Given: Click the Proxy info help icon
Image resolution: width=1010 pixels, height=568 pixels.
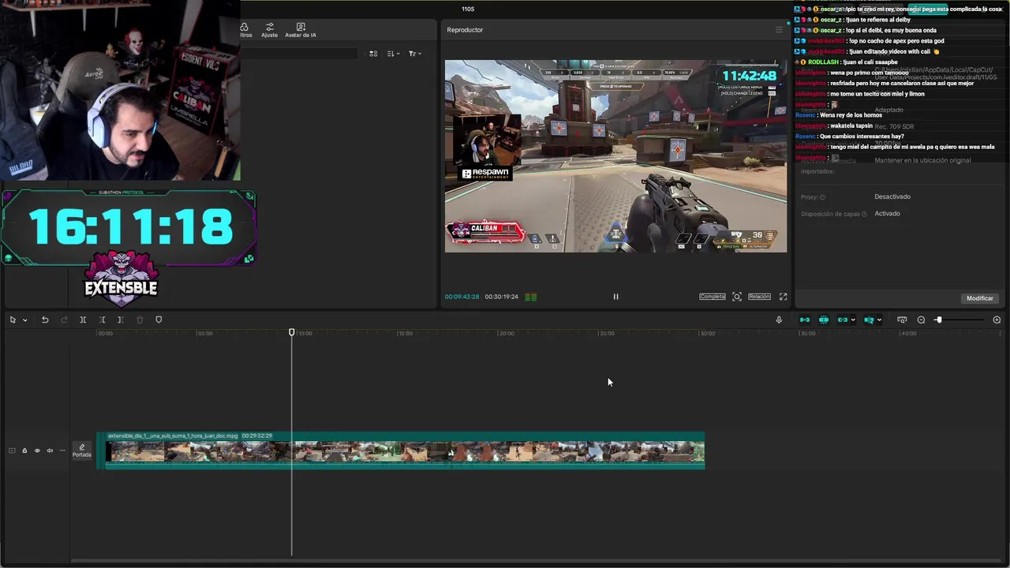Looking at the screenshot, I should pos(822,197).
